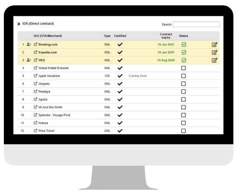Open the Agoda link
Image resolution: width=240 pixels, height=196 pixels.
[x=43, y=99]
